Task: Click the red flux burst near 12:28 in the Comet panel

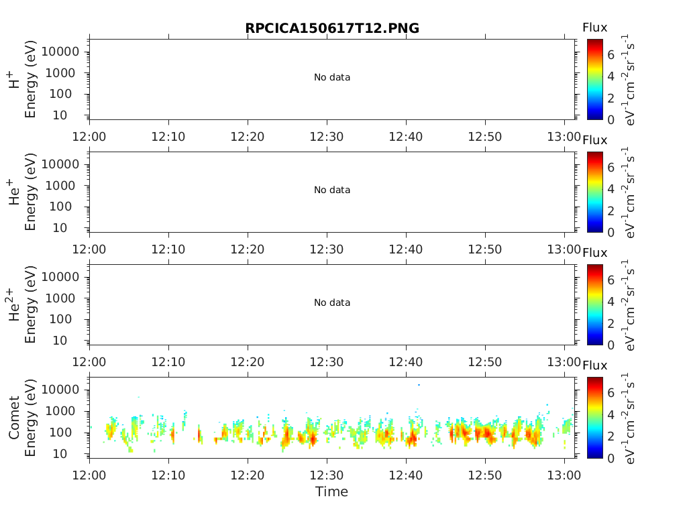Action: (313, 439)
